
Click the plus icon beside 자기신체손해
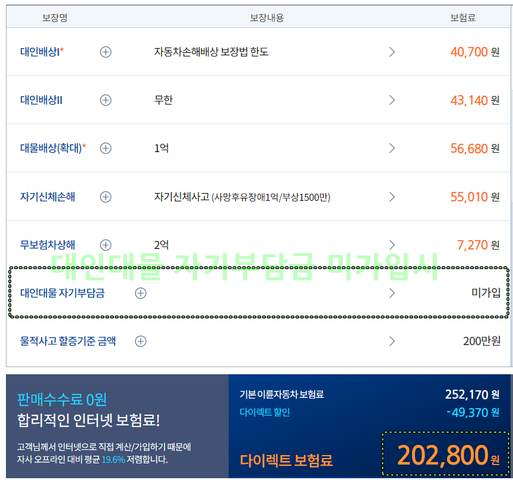coord(106,197)
